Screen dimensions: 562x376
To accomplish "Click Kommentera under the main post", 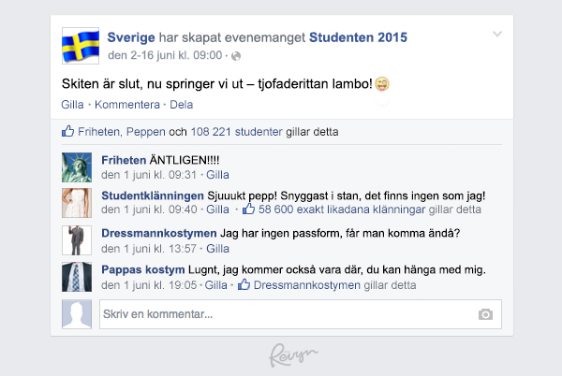I will (x=127, y=105).
